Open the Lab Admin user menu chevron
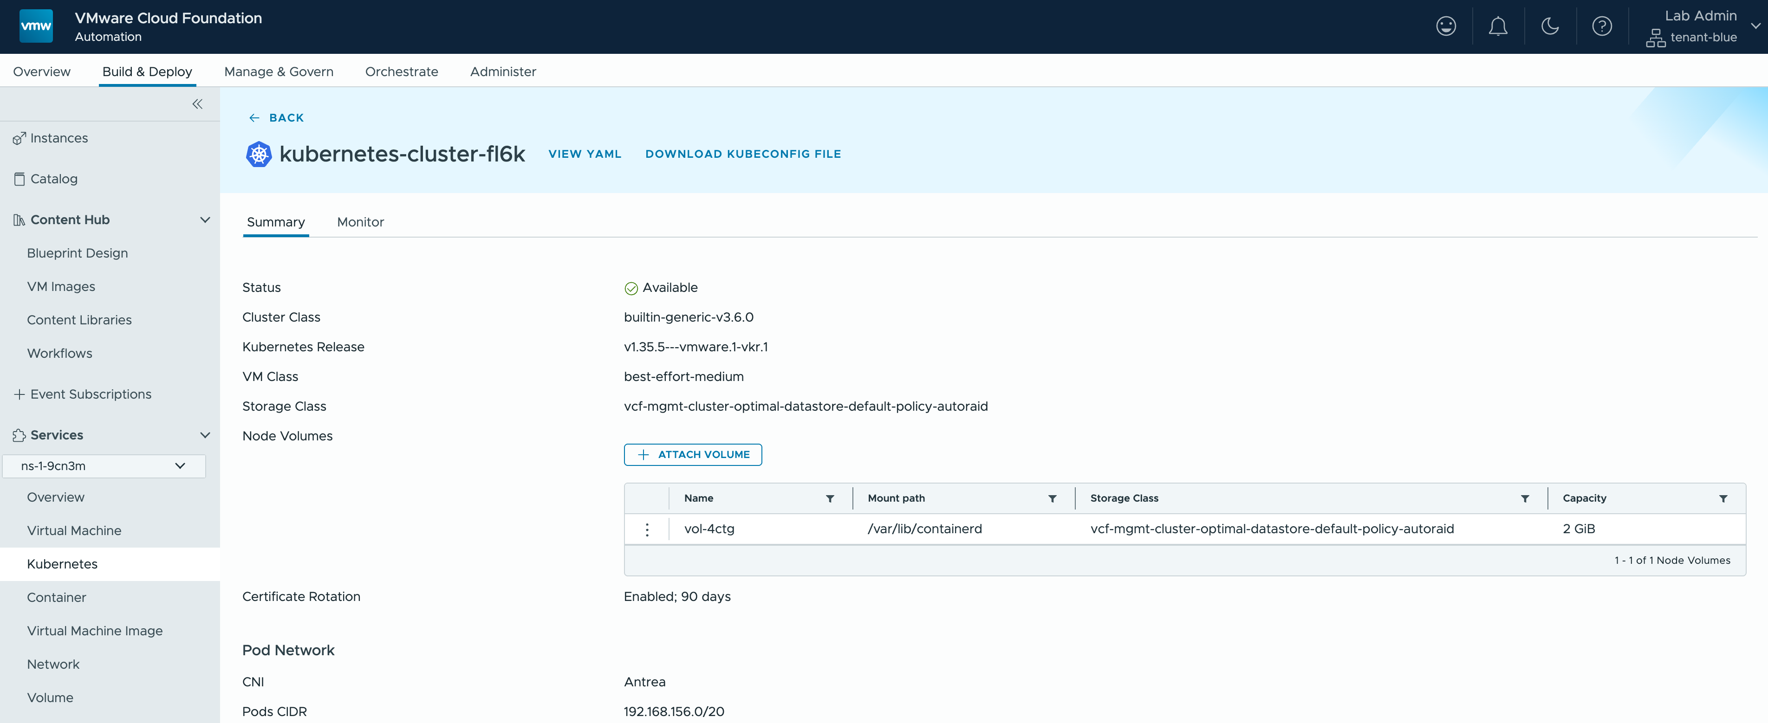Viewport: 1768px width, 723px height. point(1755,26)
